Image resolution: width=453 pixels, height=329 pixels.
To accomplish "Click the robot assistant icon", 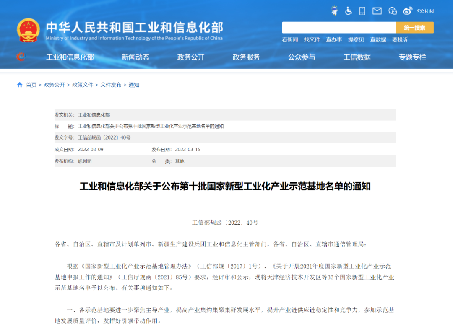I will pyautogui.click(x=334, y=10).
